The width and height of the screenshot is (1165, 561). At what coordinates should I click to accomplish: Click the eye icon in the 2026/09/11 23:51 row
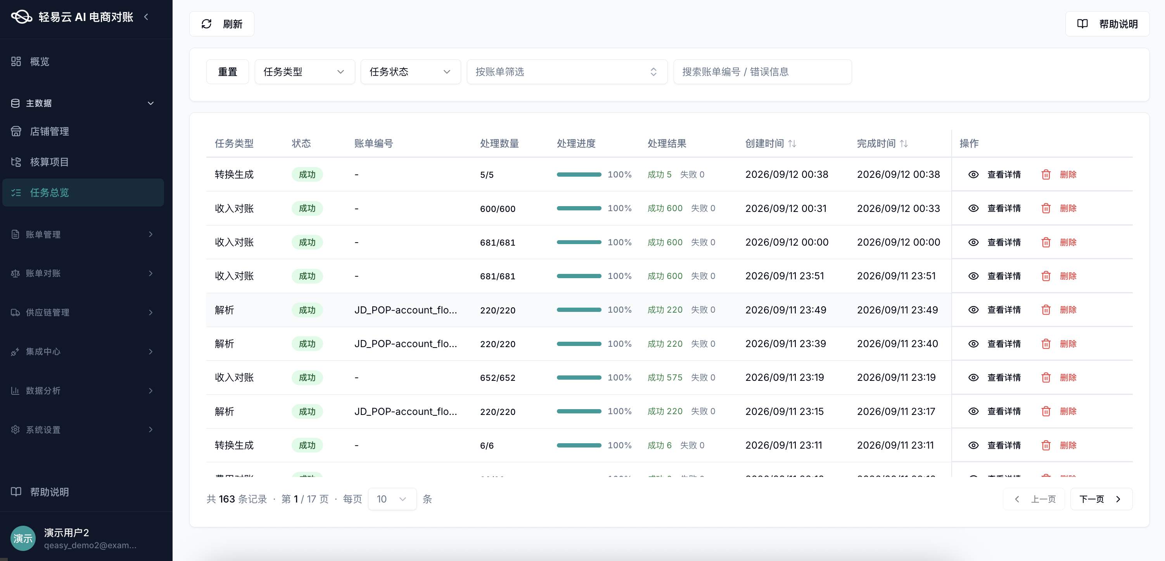(973, 276)
